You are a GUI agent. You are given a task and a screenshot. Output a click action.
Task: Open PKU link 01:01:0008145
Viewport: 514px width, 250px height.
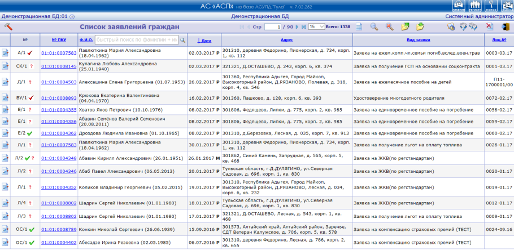(x=58, y=66)
